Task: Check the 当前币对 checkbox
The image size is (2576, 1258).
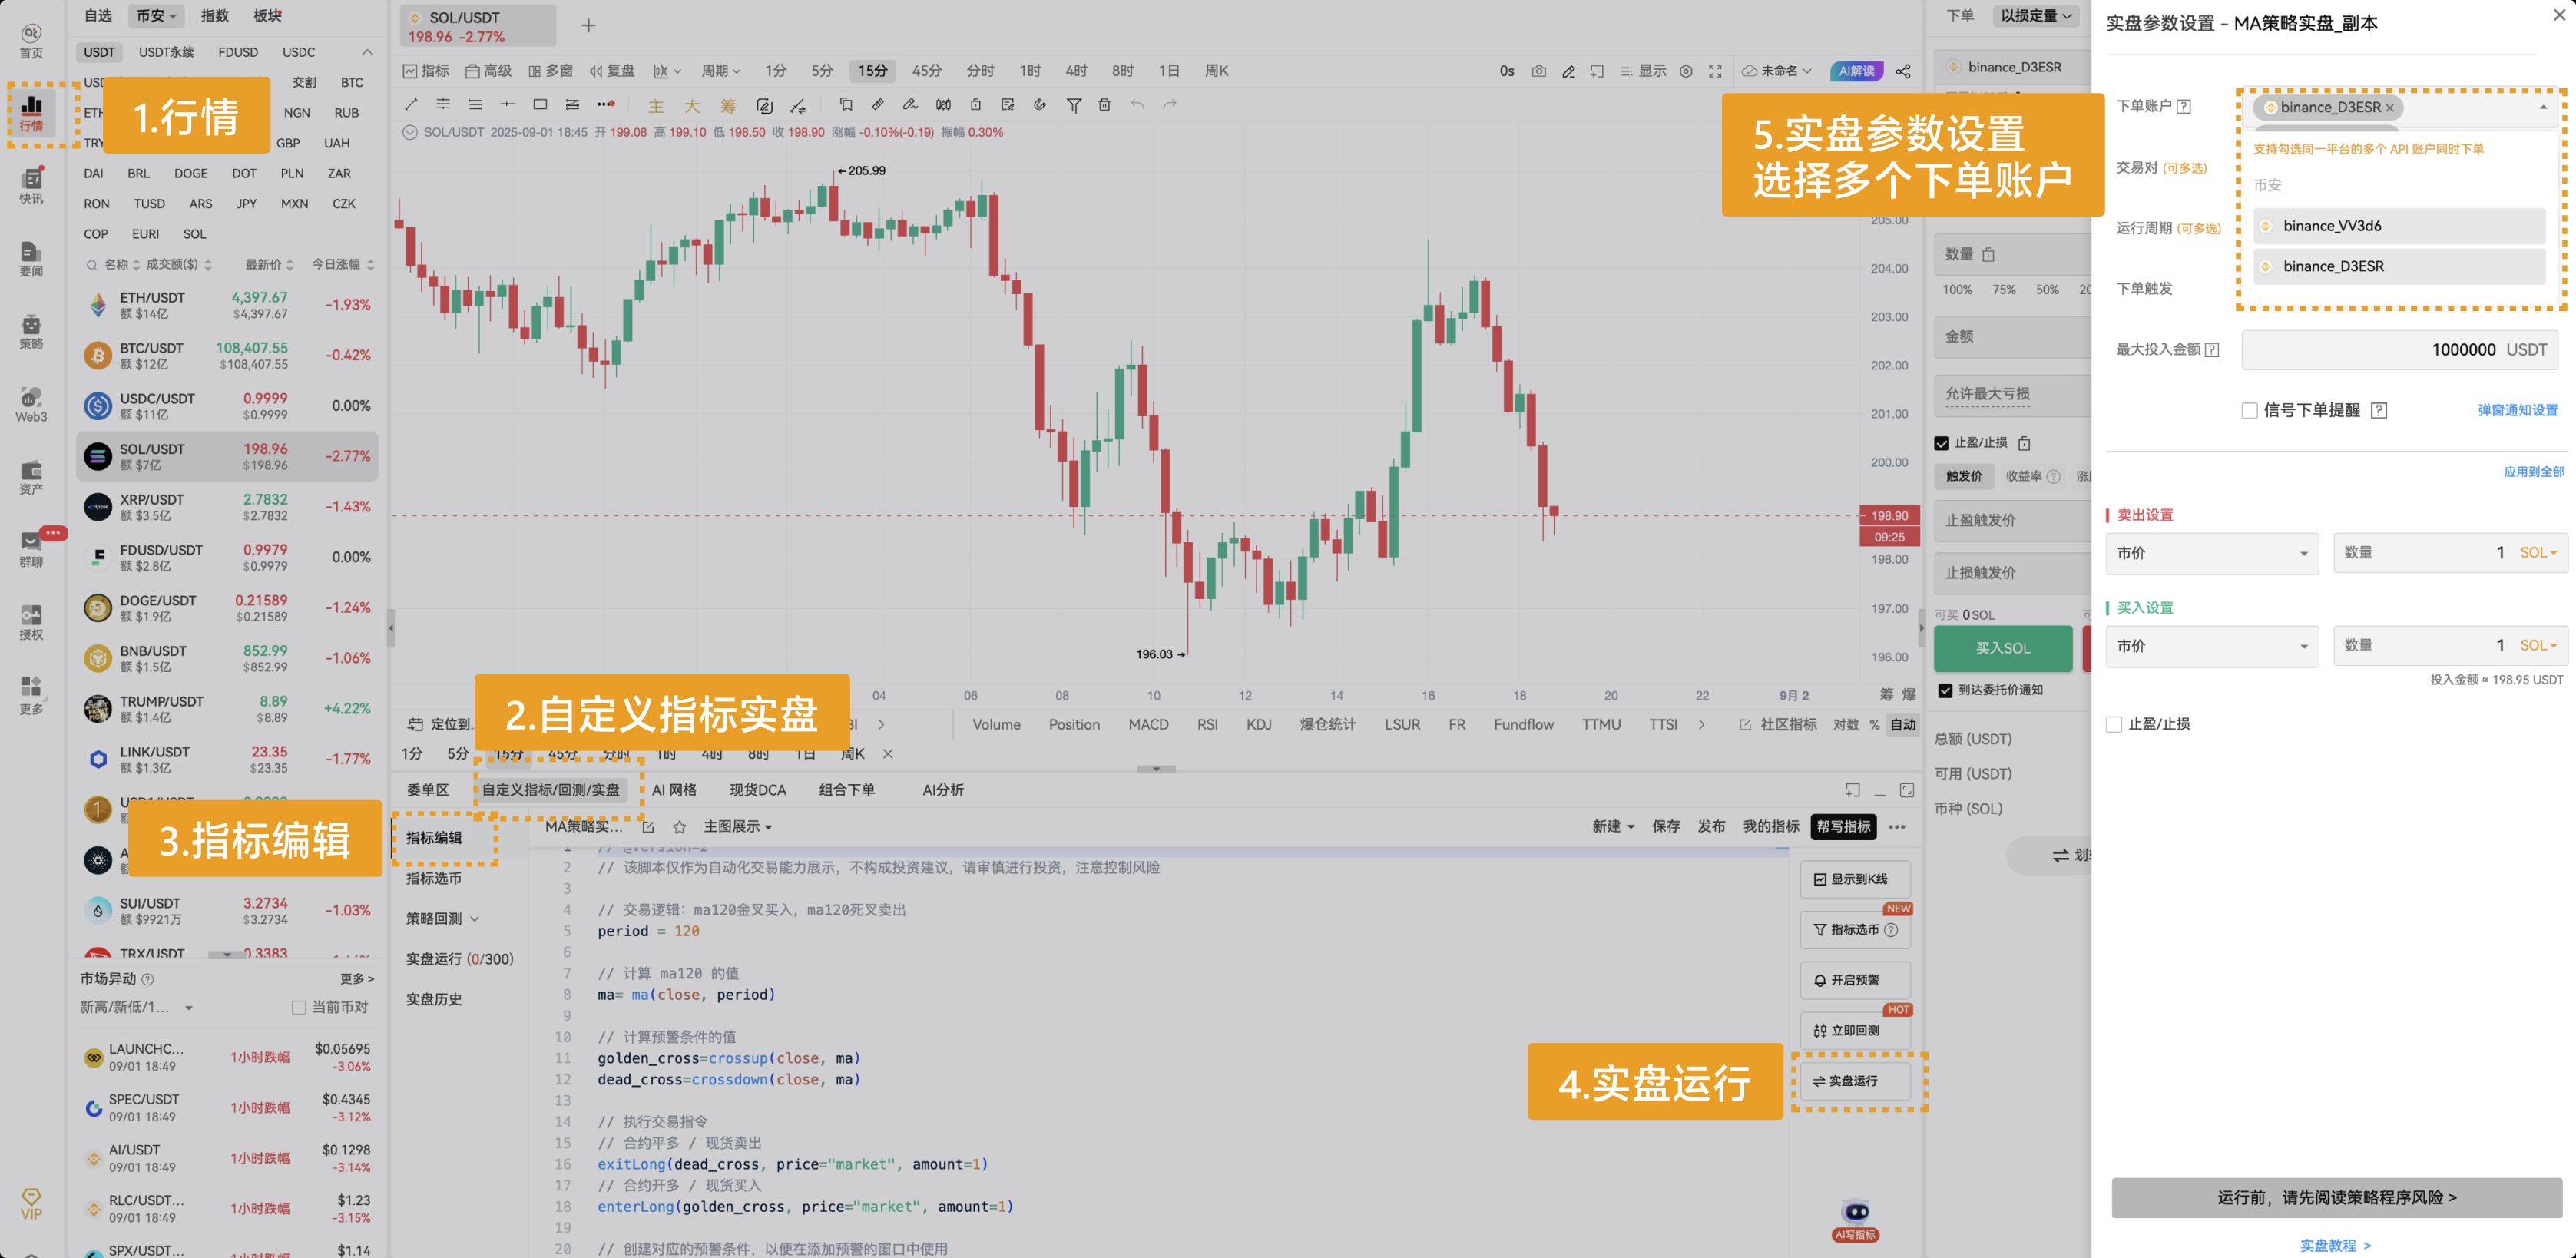Action: click(x=298, y=1007)
